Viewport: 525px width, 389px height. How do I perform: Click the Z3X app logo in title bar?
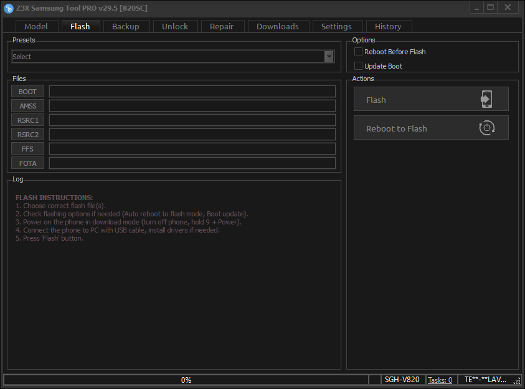(x=9, y=8)
